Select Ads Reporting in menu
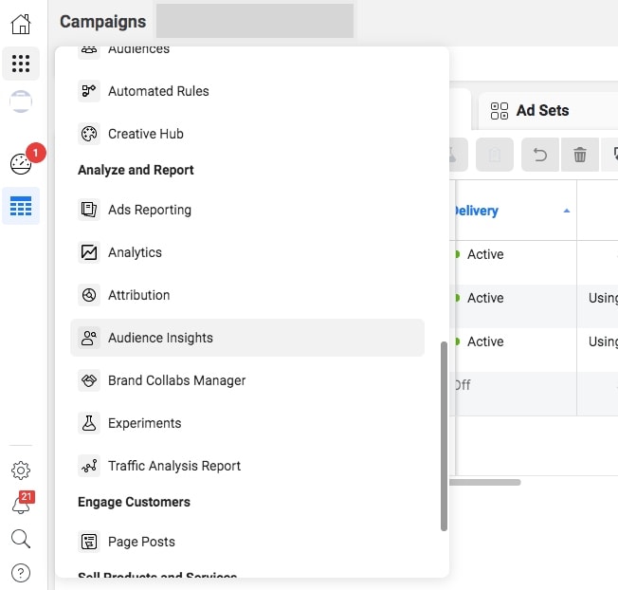 coord(149,210)
